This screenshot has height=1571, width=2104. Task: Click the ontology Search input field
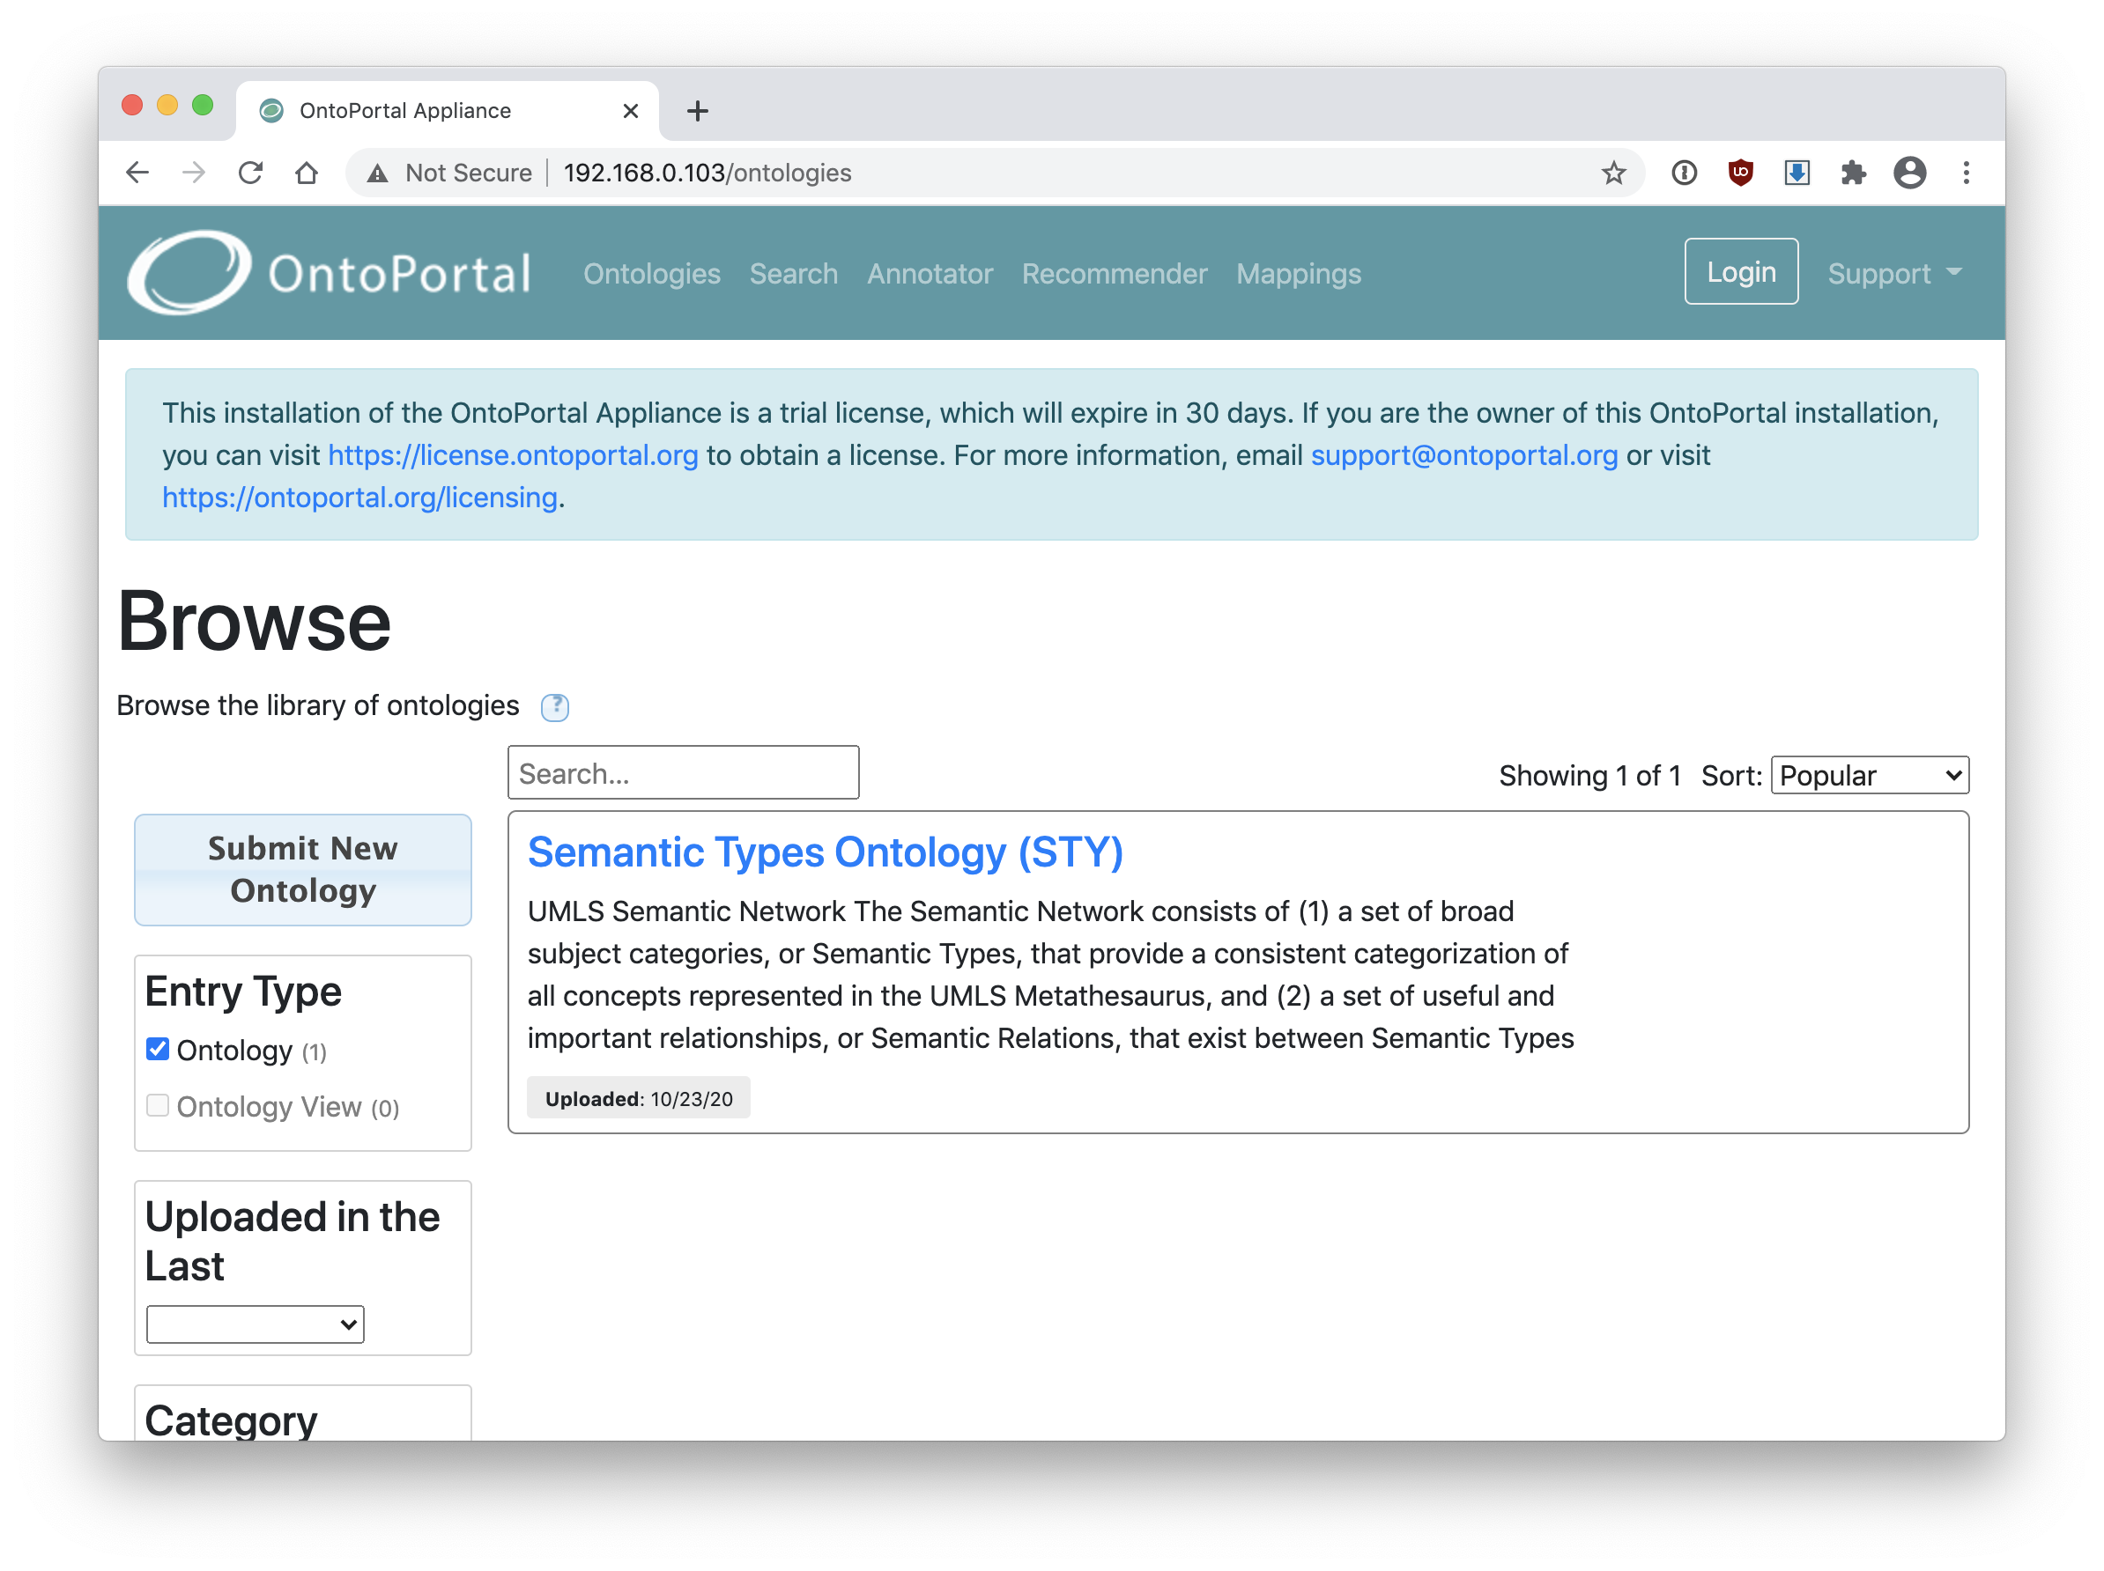click(683, 774)
